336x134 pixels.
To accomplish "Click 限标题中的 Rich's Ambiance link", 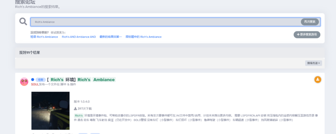I will tap(143, 37).
